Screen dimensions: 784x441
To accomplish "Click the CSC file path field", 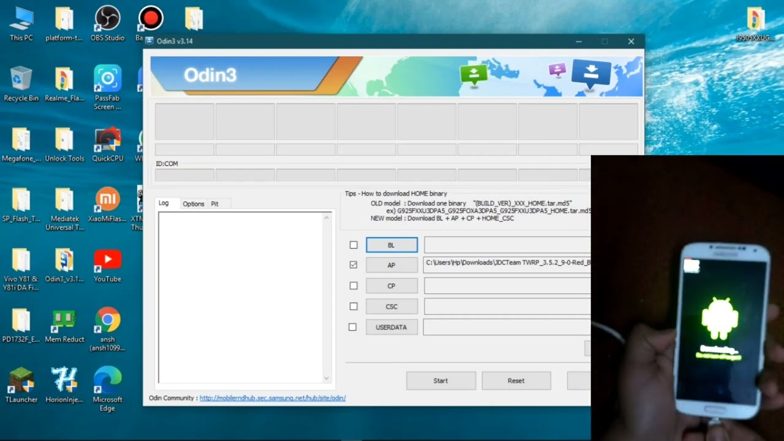I will (x=507, y=306).
